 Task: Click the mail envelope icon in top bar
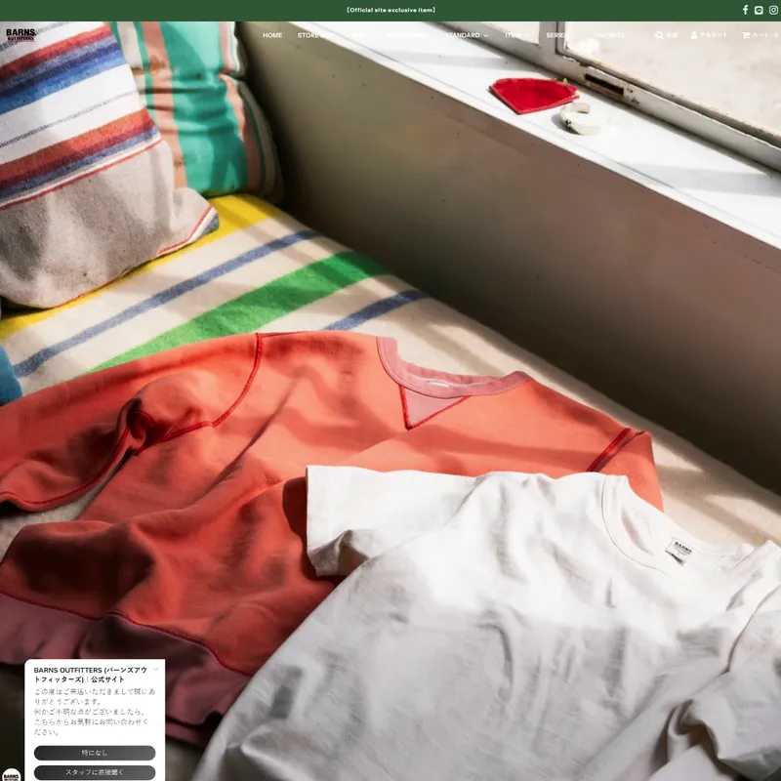pyautogui.click(x=759, y=10)
